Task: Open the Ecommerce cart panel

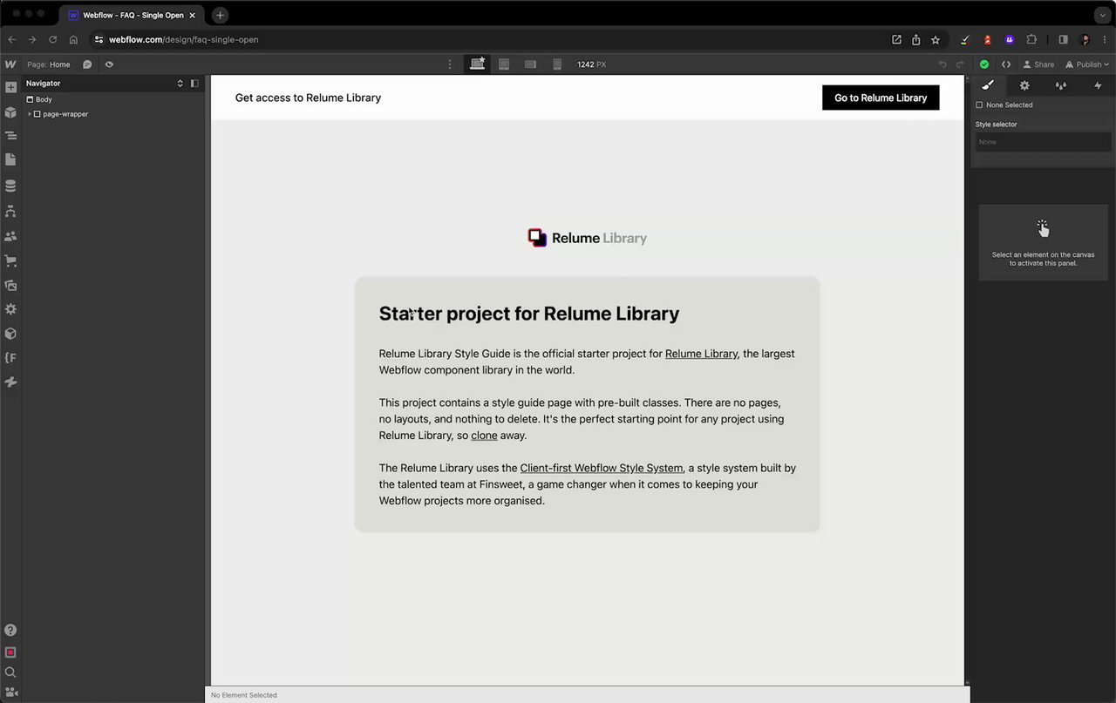Action: click(10, 260)
